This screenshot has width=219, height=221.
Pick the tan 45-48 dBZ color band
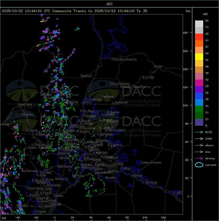[x=199, y=70]
